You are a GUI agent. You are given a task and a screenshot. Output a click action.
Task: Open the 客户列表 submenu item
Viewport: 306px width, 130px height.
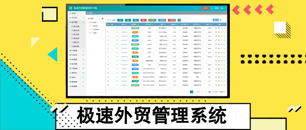pyautogui.click(x=77, y=26)
